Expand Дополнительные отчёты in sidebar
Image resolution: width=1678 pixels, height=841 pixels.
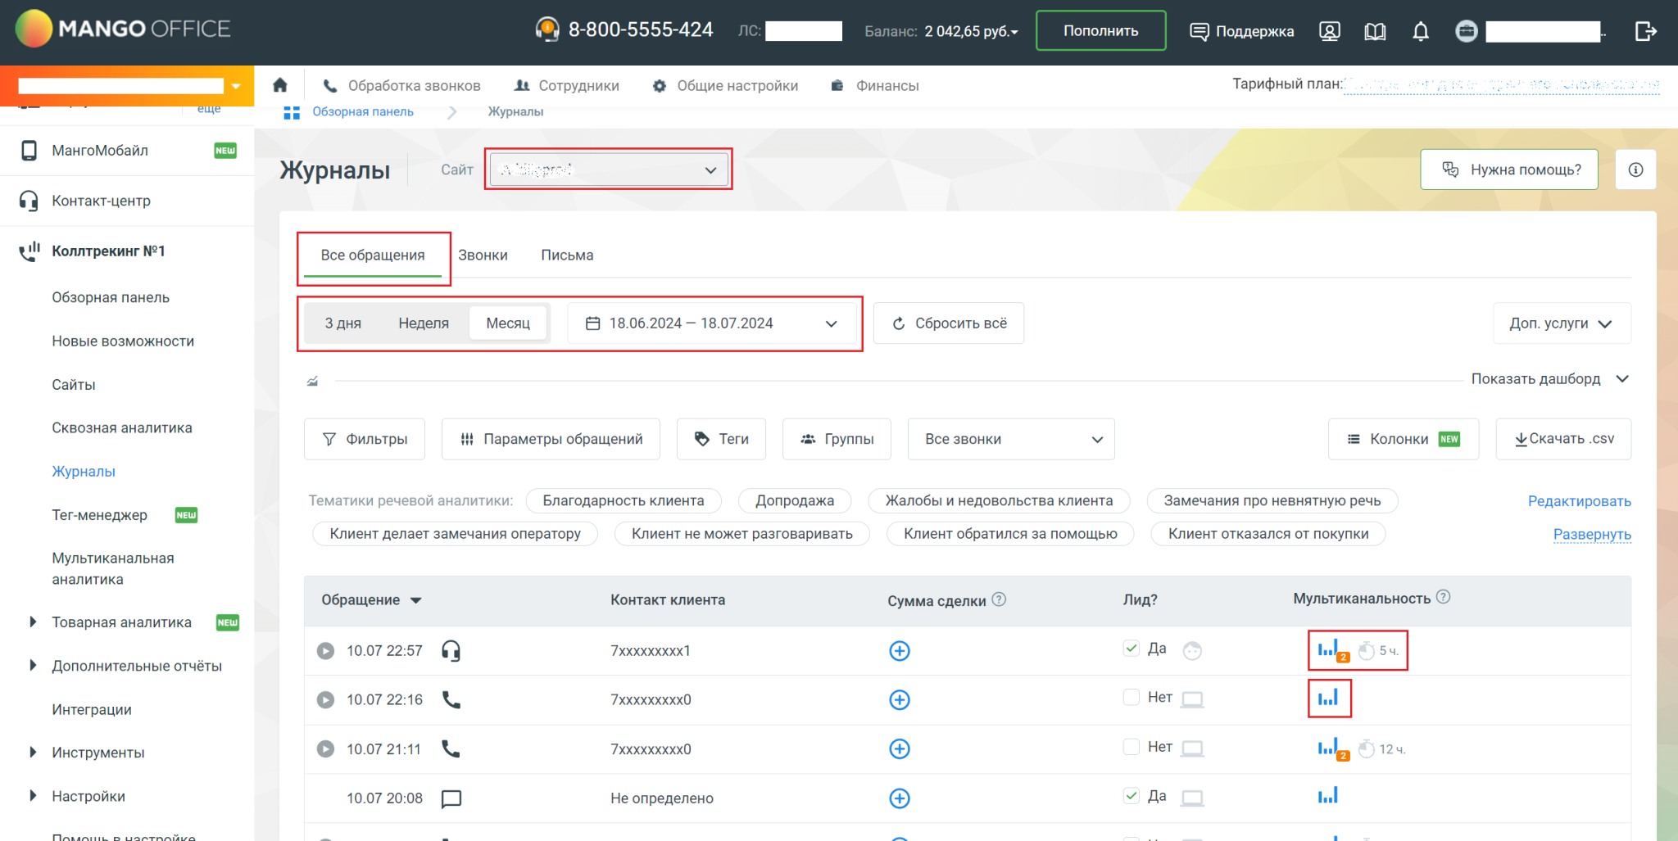(x=33, y=666)
